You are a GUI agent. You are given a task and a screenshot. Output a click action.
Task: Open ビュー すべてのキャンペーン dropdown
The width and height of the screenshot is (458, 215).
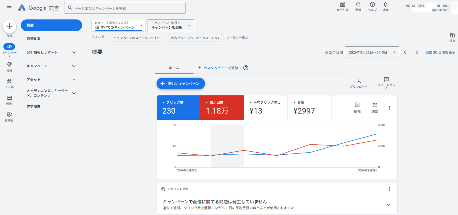119,25
